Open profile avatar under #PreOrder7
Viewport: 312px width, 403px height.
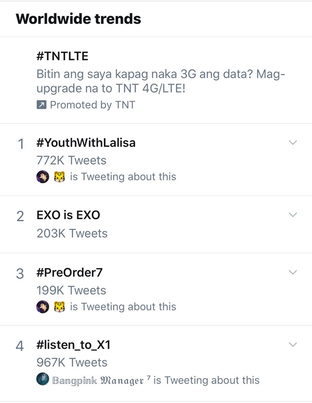tap(43, 307)
